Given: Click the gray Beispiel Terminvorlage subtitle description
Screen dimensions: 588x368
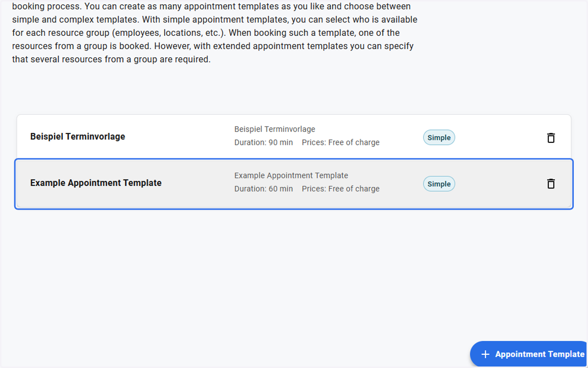Looking at the screenshot, I should click(275, 129).
